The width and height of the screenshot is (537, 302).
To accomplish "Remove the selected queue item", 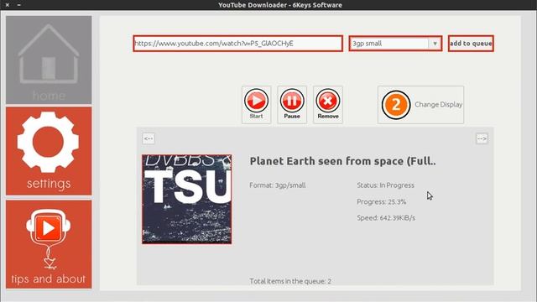I will click(x=328, y=105).
